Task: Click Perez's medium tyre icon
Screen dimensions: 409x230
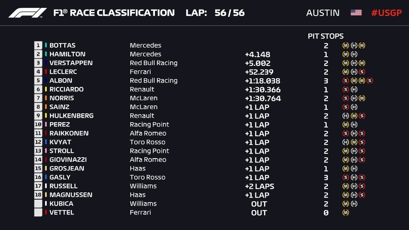Action: [345, 125]
